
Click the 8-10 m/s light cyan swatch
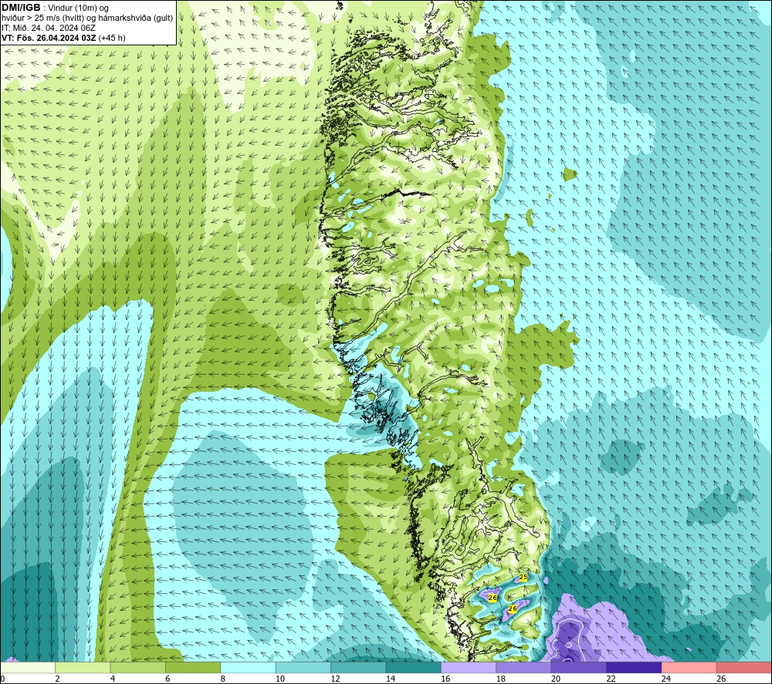[248, 667]
